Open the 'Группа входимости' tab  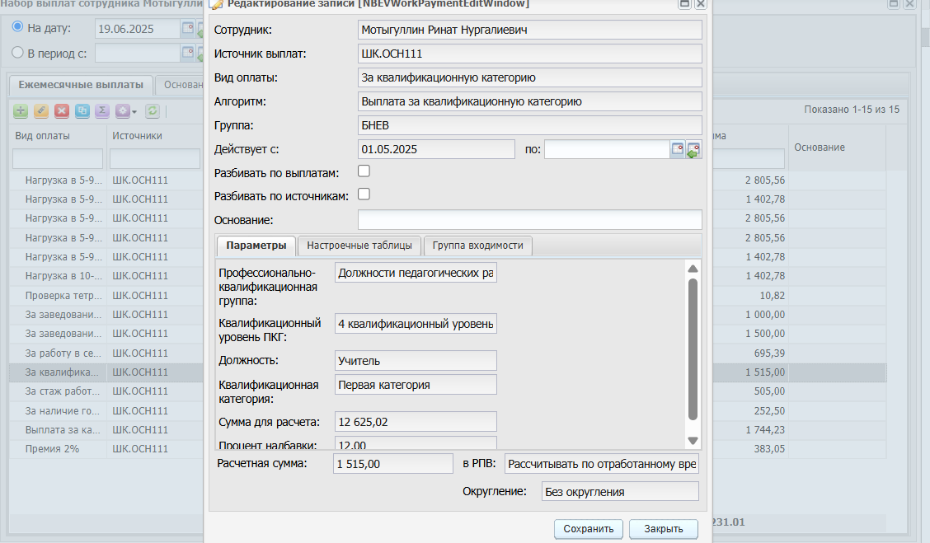click(478, 246)
